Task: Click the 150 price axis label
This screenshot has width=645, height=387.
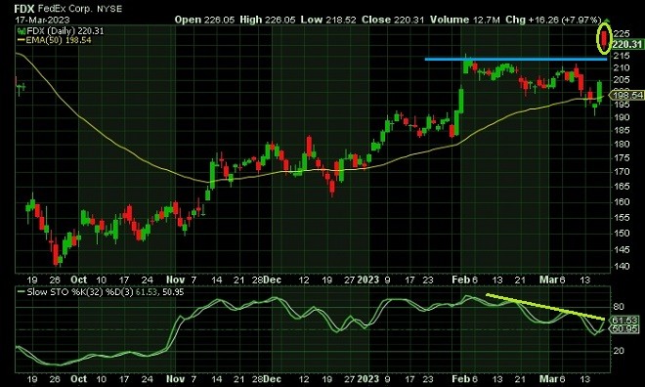Action: tap(622, 234)
